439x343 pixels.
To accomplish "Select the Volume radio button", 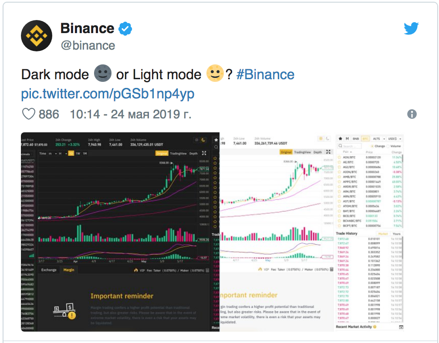I will click(388, 146).
